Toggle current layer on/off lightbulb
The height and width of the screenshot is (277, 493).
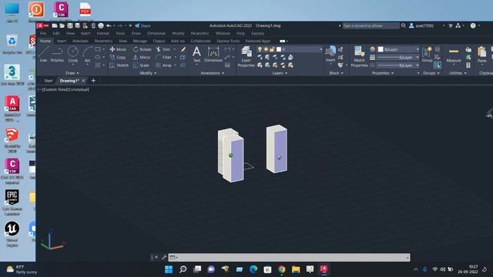[260, 49]
